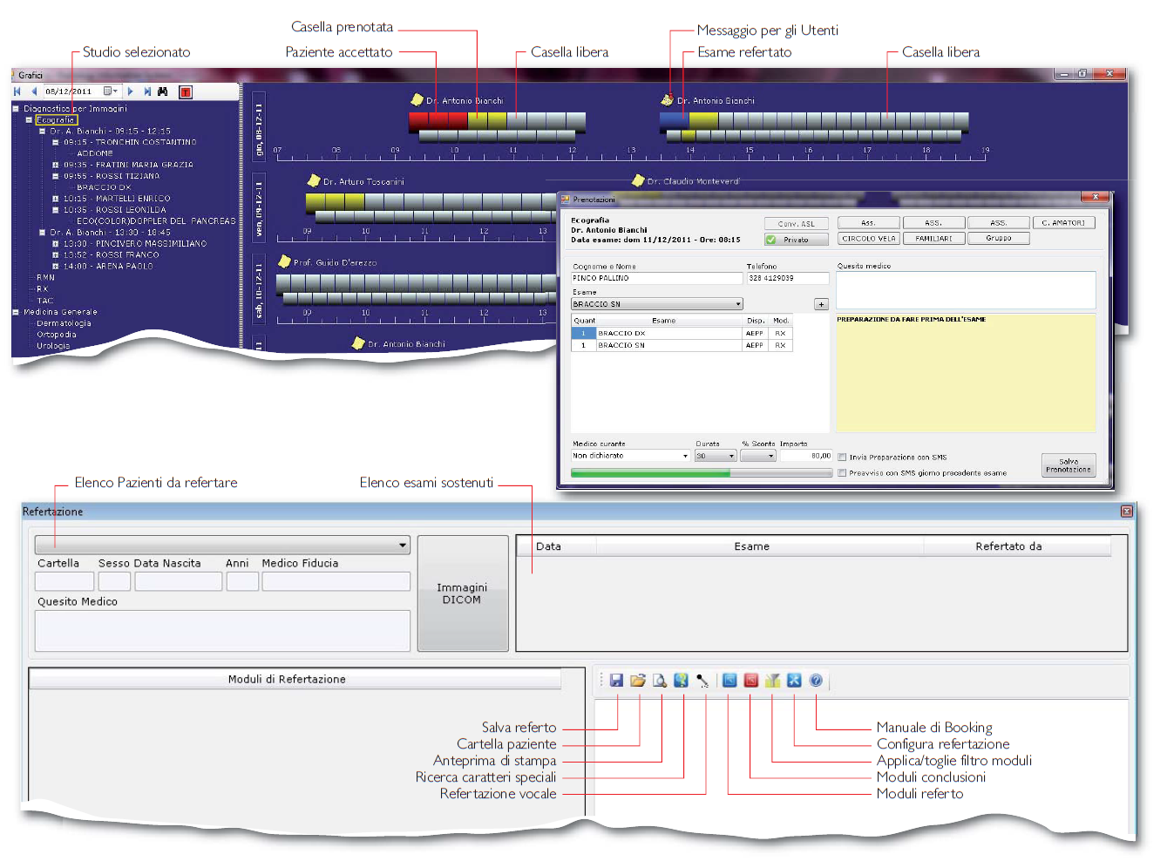
Task: Click the binoculars search icon
Action: pos(162,92)
